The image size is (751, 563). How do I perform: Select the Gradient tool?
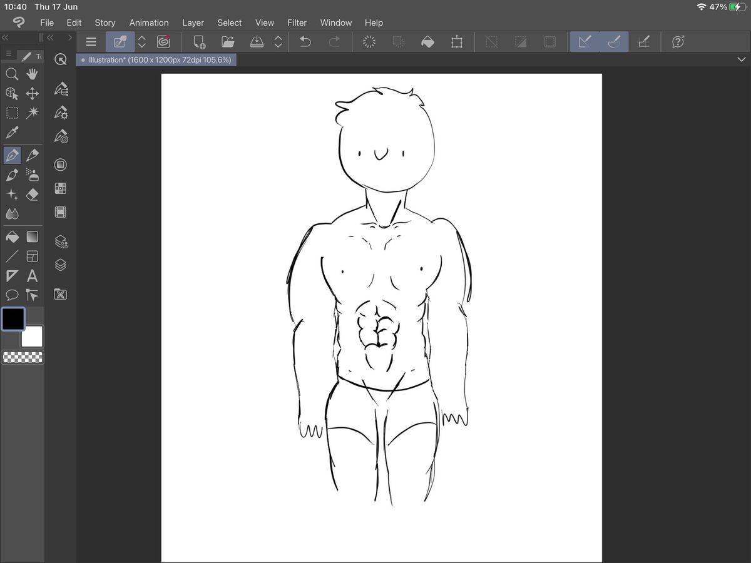pos(32,236)
